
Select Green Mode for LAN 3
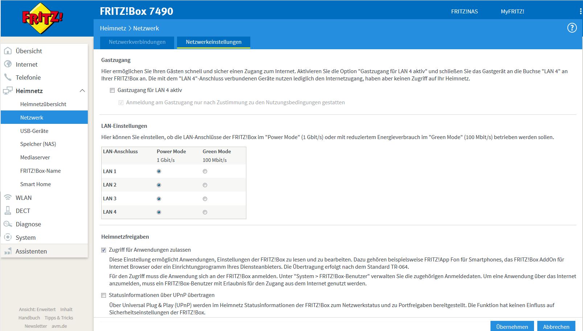click(205, 199)
